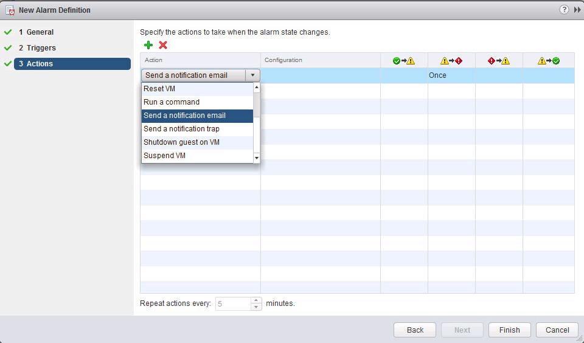Click the green checkmark beside Triggers step
This screenshot has width=584, height=343.
(x=8, y=48)
